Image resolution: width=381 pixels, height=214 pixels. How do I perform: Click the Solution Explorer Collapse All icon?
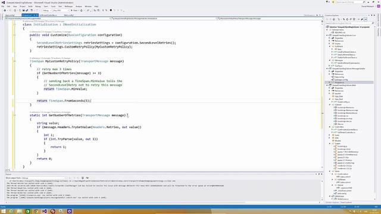[351, 19]
